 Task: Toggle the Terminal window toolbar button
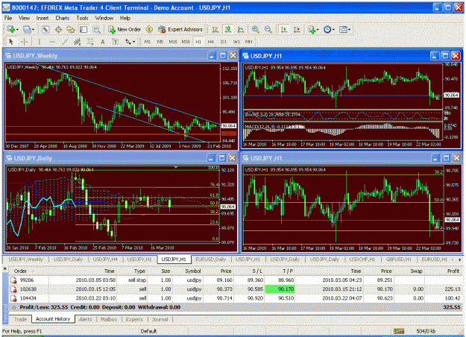(x=84, y=29)
